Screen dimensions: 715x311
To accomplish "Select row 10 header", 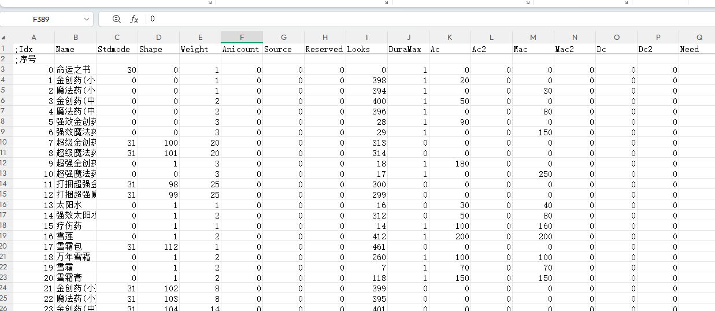I will tap(4, 142).
